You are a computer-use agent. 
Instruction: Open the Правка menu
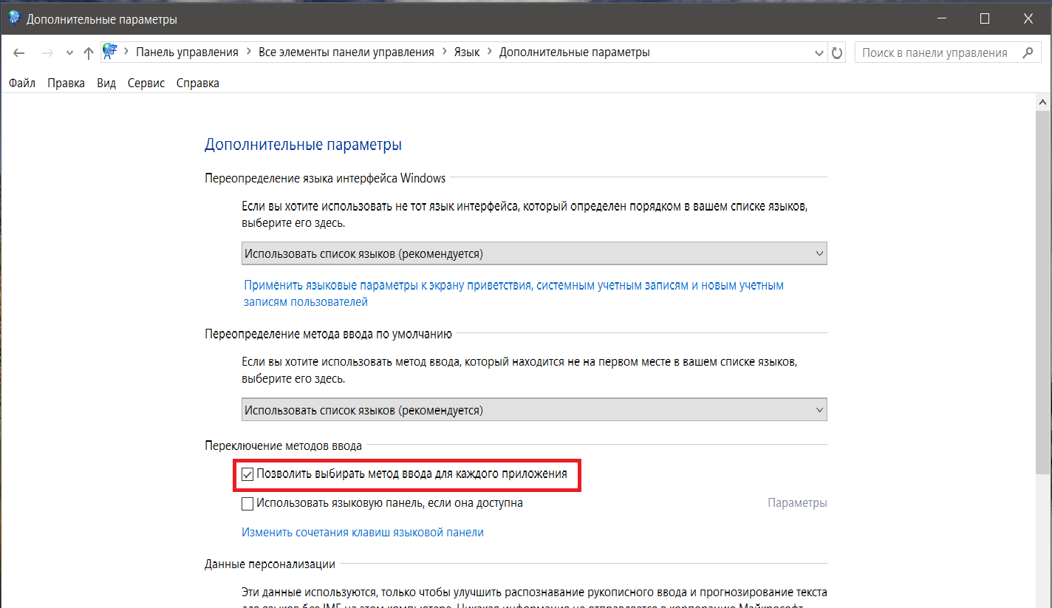[x=66, y=83]
